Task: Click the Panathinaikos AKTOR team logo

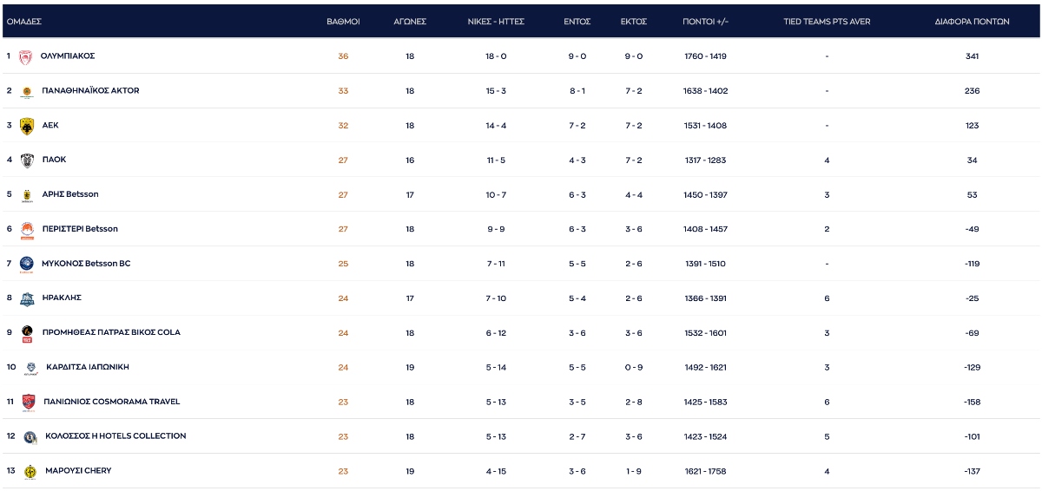Action: click(x=26, y=91)
